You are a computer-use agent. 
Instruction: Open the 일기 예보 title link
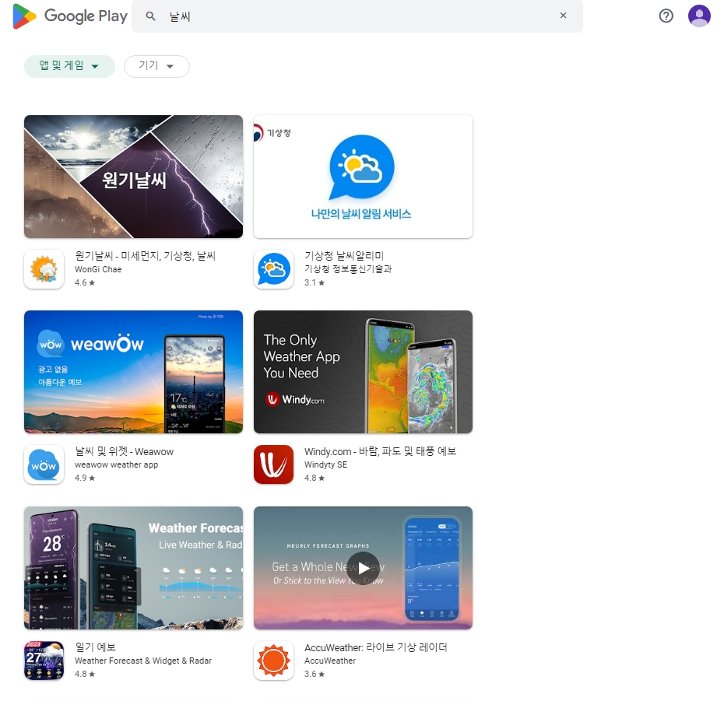tap(95, 647)
